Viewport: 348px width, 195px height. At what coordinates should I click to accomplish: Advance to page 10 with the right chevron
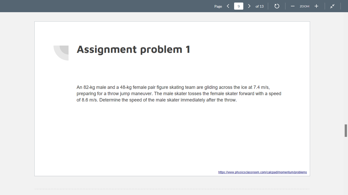pyautogui.click(x=249, y=6)
